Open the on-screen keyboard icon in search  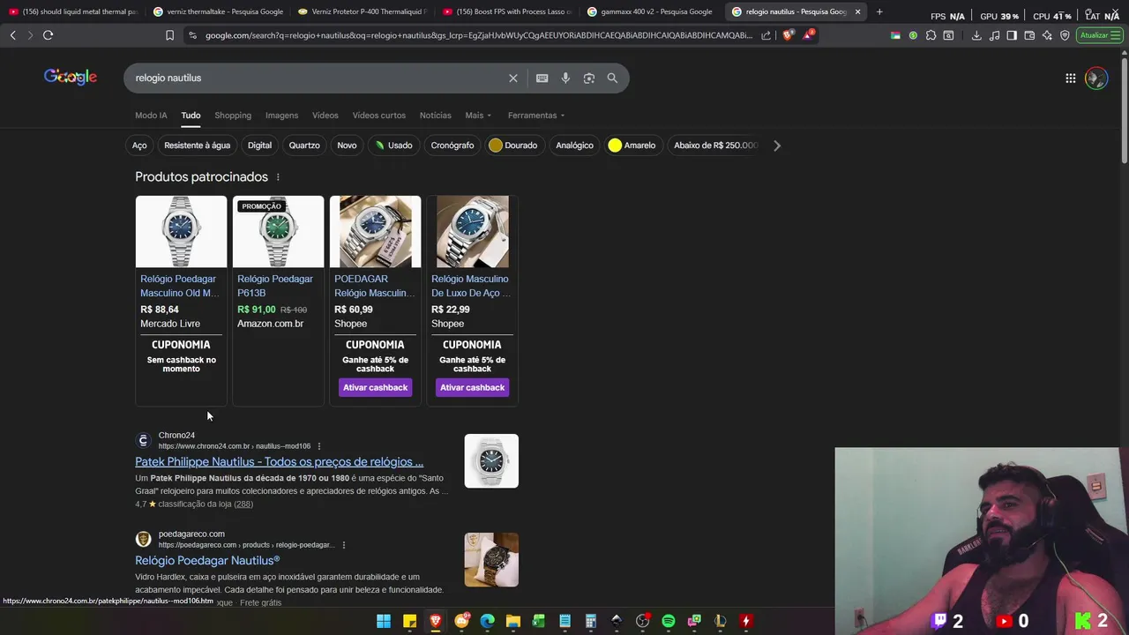tap(542, 78)
